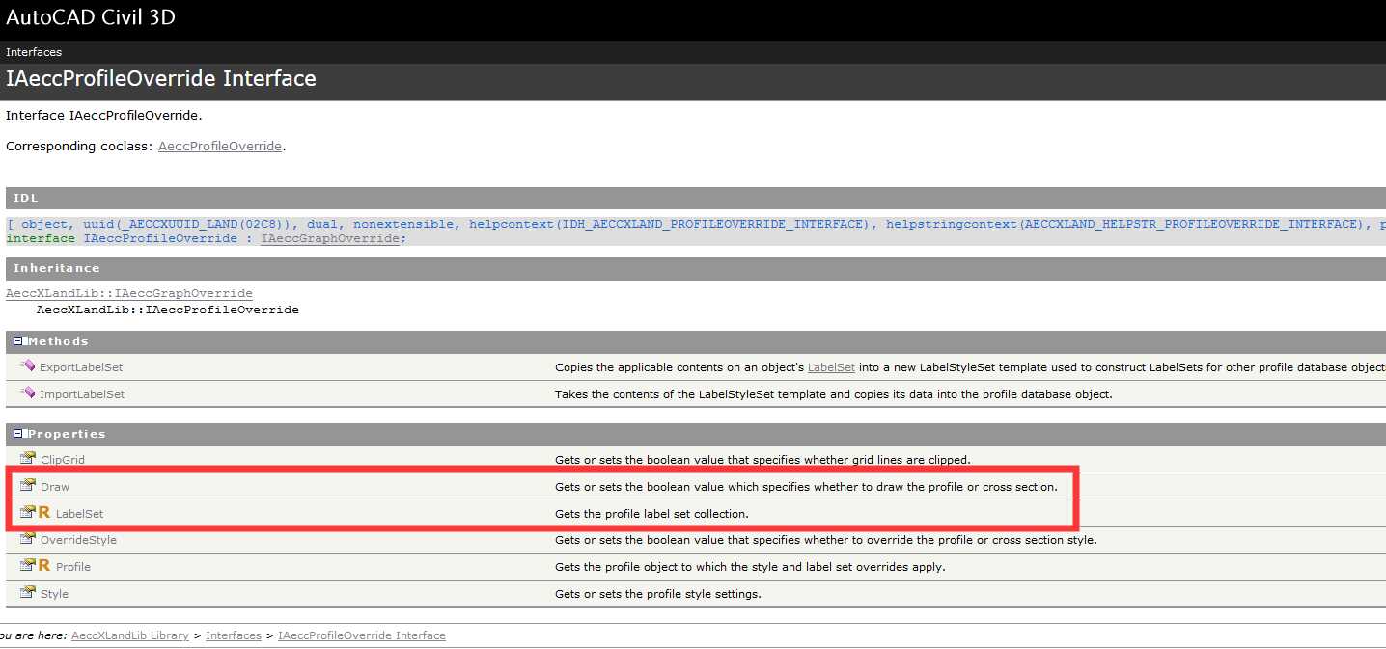Open the AeccProfileOverride coclass link
Image resolution: width=1386 pixels, height=649 pixels.
tap(220, 147)
